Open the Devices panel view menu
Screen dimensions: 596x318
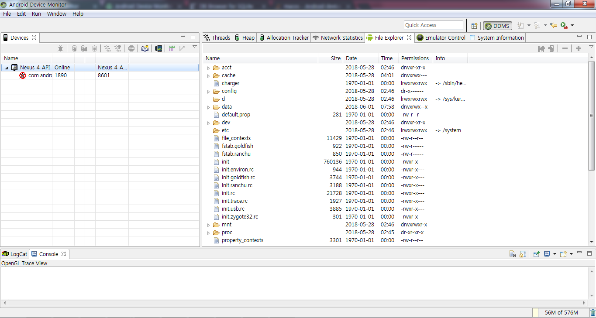[195, 47]
